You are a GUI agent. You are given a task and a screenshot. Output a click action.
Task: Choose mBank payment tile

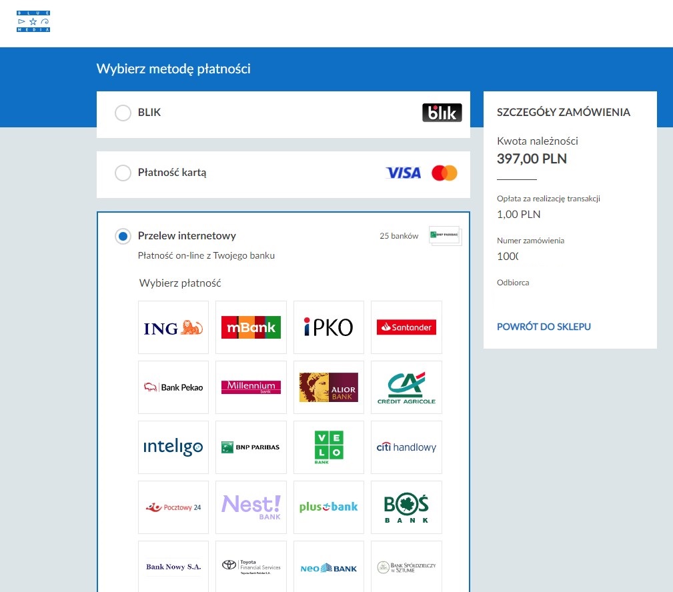click(251, 327)
